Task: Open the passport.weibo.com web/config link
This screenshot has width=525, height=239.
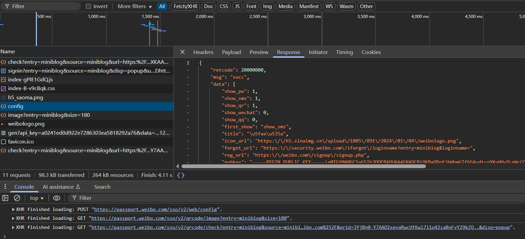Action: (x=155, y=209)
